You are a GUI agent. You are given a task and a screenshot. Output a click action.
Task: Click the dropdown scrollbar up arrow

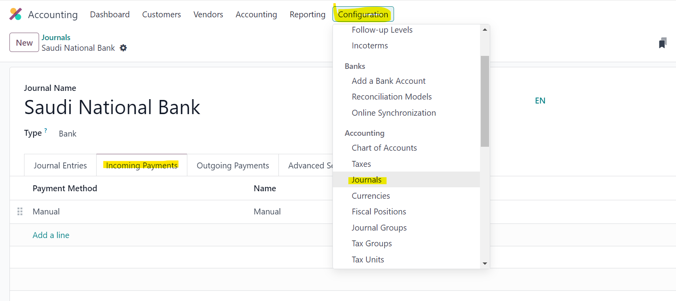(x=485, y=30)
